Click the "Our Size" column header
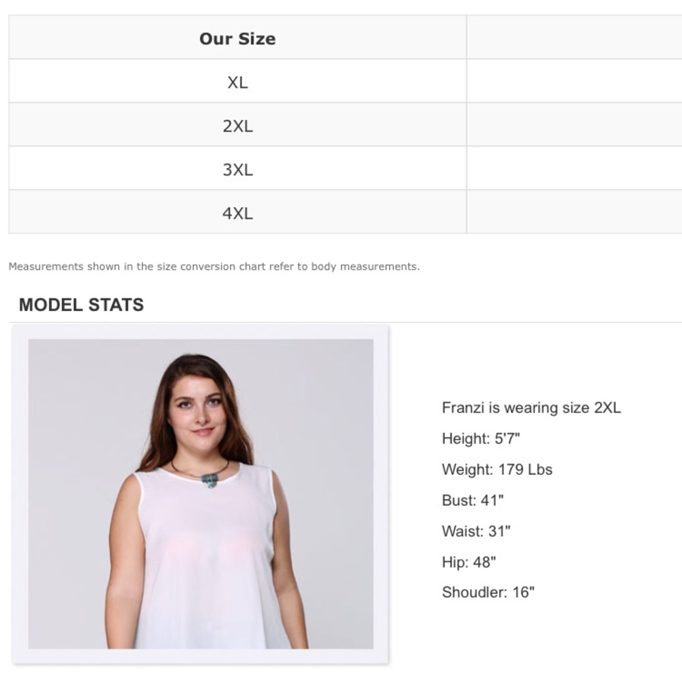682x682 pixels. point(237,39)
